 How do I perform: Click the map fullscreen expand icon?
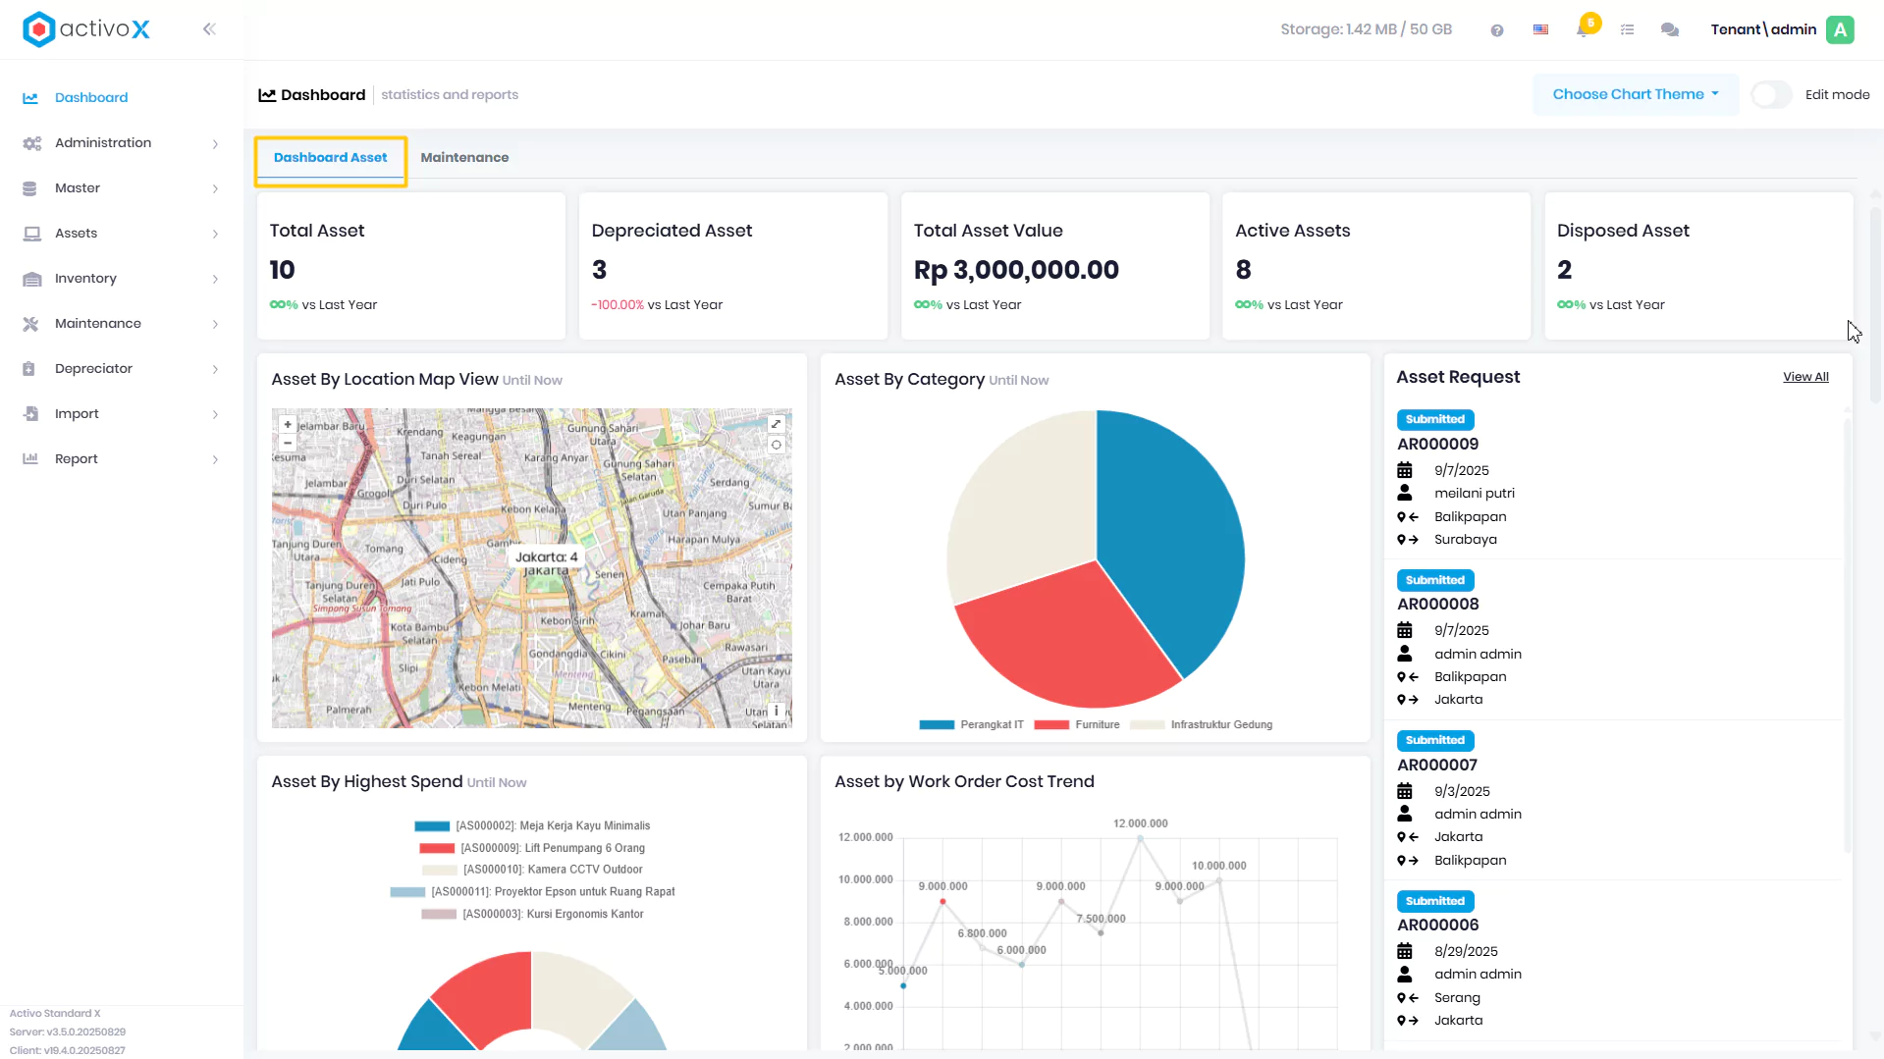(x=776, y=424)
